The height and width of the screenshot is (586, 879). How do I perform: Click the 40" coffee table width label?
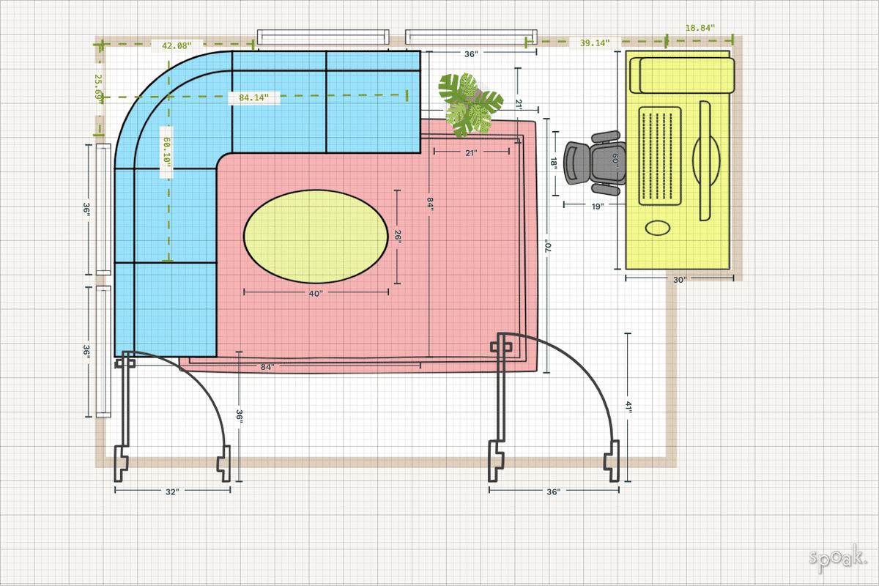click(316, 293)
